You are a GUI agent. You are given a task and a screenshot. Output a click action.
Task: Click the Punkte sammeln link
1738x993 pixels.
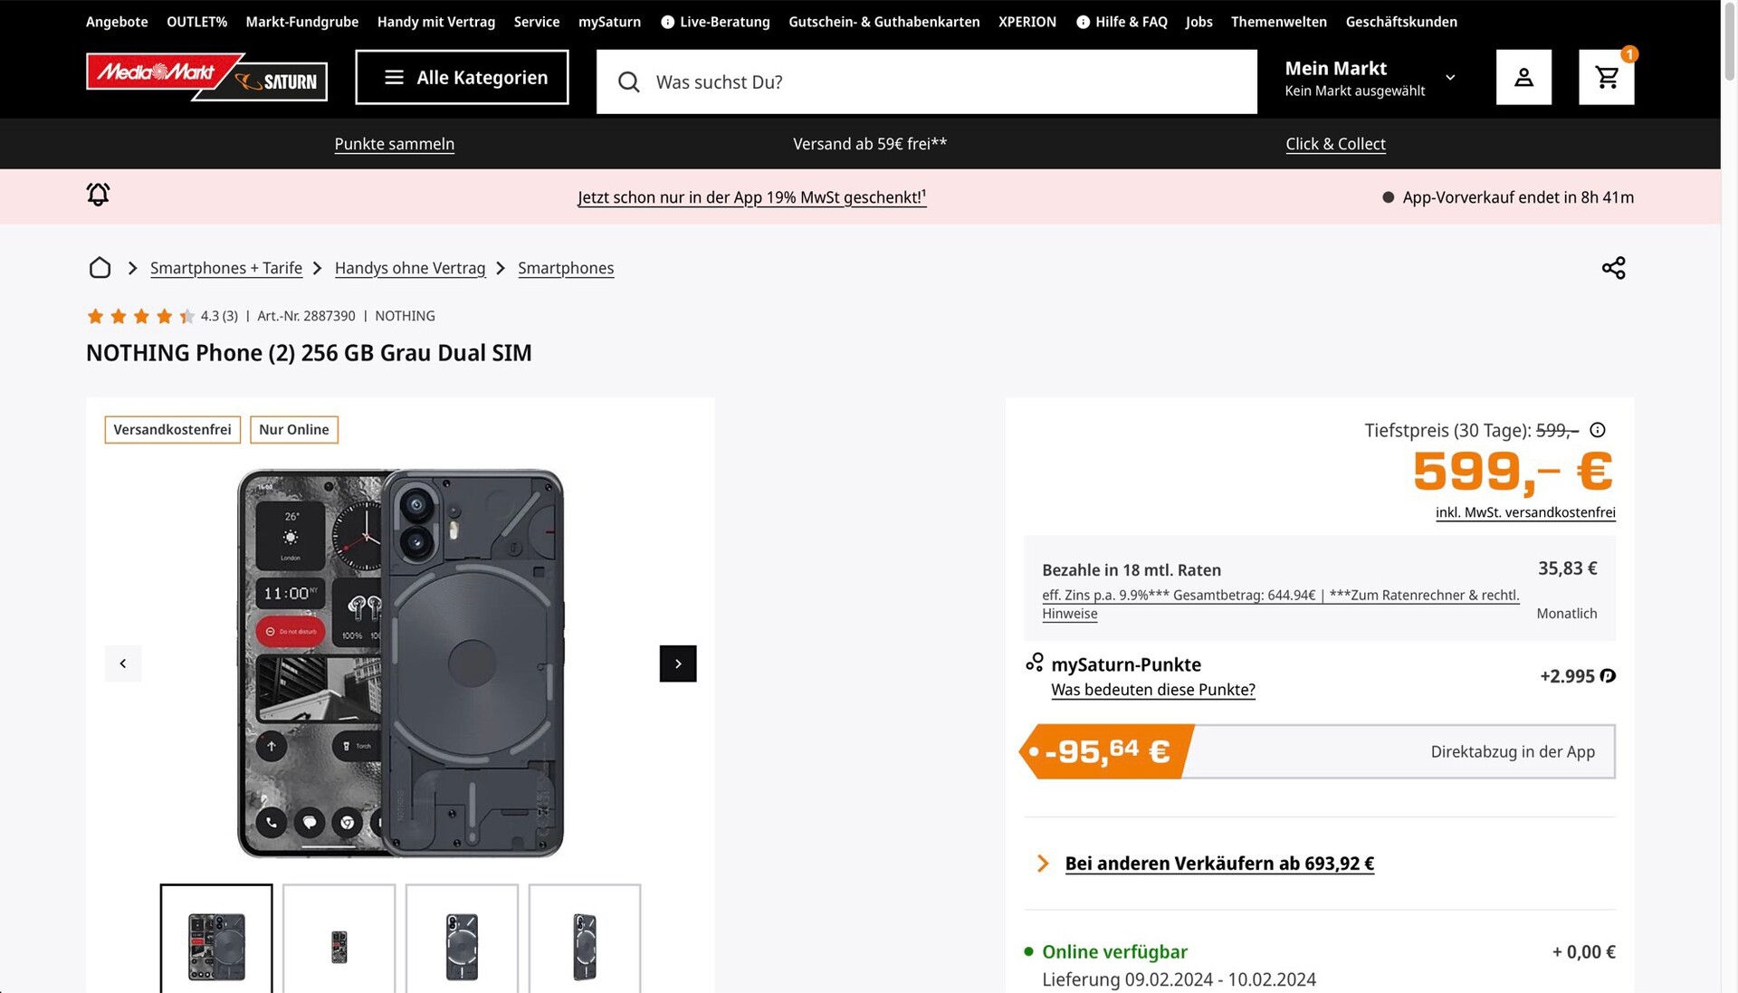[394, 144]
